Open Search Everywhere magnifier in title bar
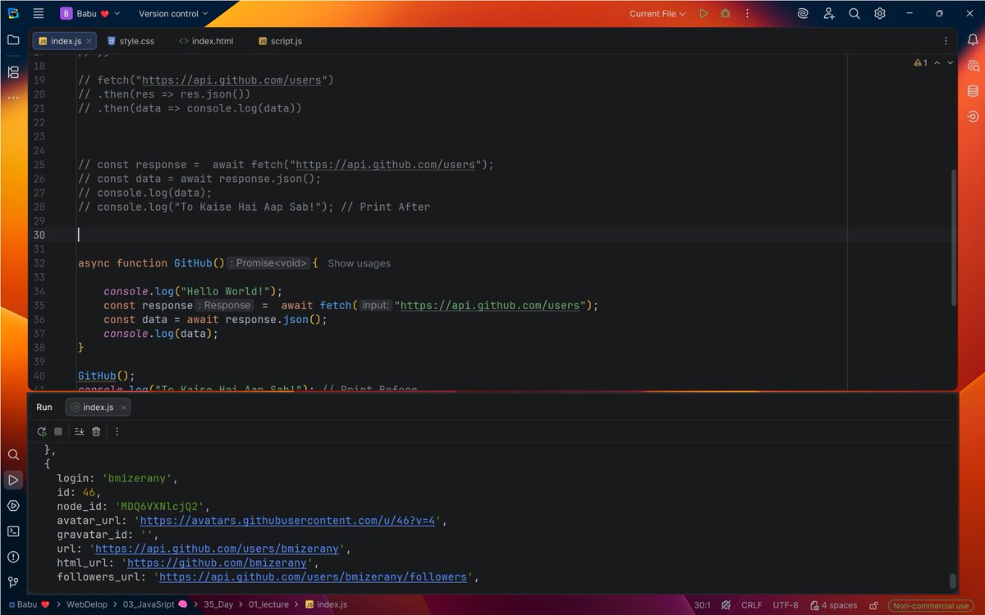985x615 pixels. tap(854, 13)
